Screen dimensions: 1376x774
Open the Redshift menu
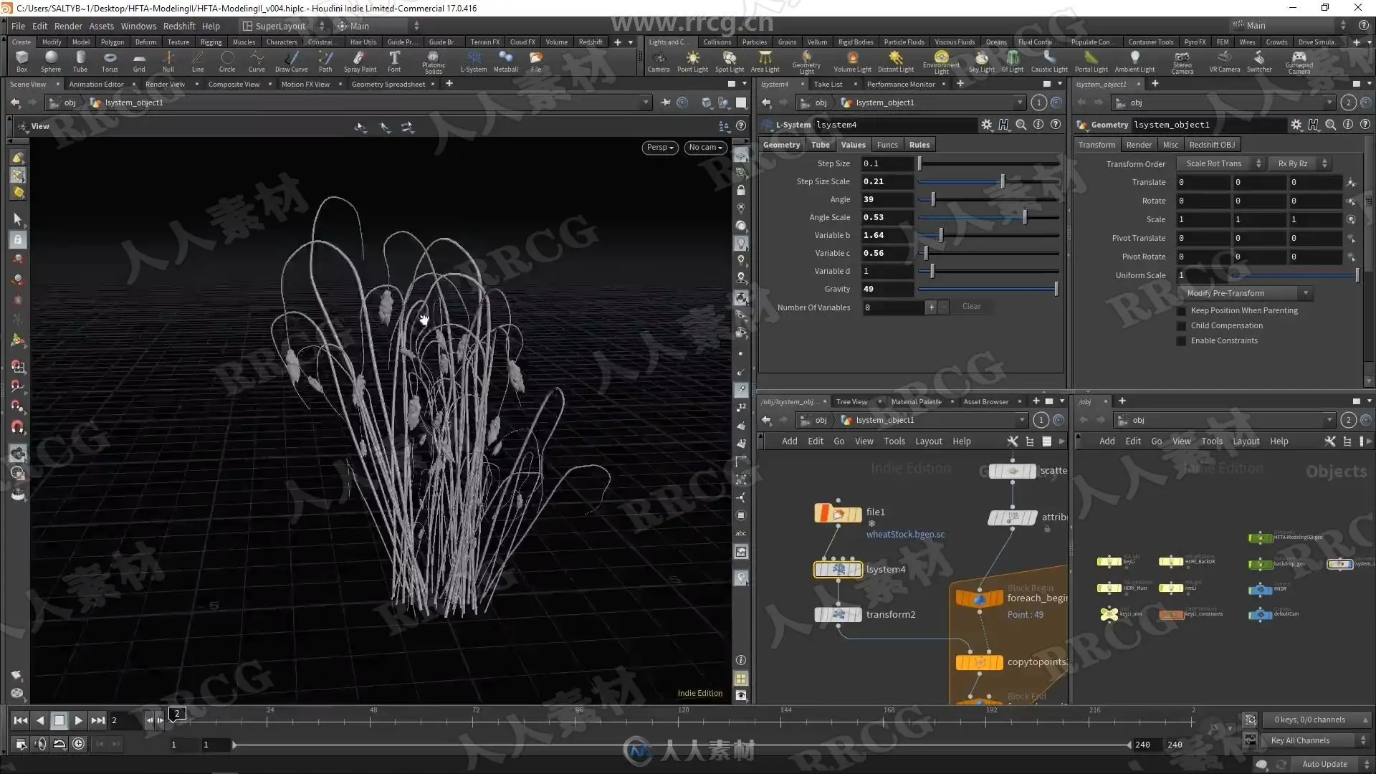pos(179,26)
